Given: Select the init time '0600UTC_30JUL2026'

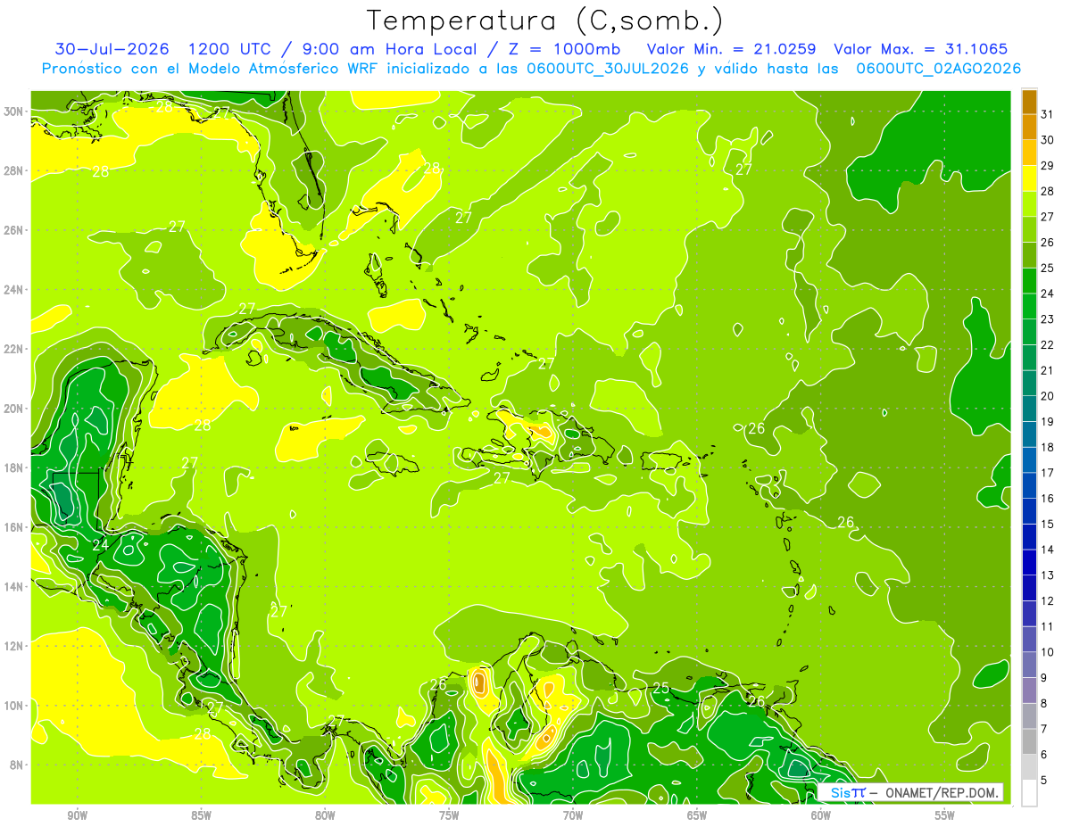Looking at the screenshot, I should click(607, 69).
